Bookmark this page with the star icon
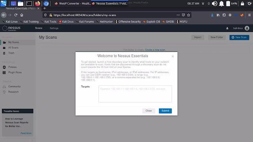Image resolution: width=253 pixels, height=142 pixels. 189,15
